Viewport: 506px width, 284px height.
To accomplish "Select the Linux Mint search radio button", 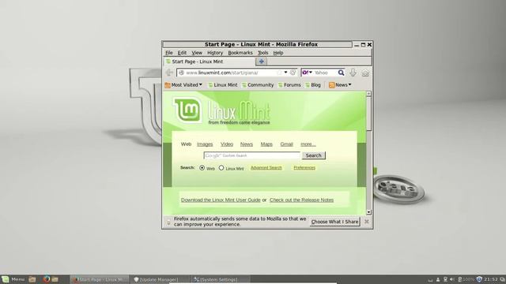I will click(221, 168).
